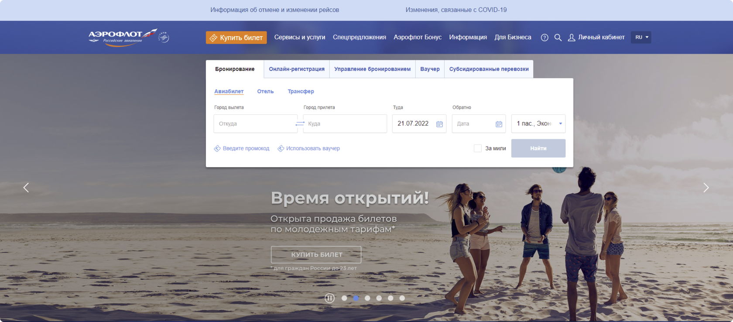This screenshot has width=733, height=322.
Task: Select the fourth banner slide dot
Action: 379,298
